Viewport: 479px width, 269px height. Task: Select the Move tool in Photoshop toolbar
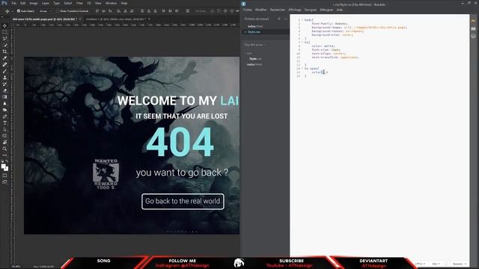click(x=4, y=25)
